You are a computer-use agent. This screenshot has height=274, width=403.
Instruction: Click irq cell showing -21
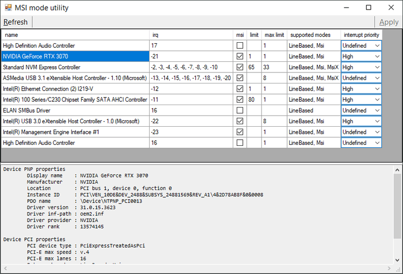point(191,56)
